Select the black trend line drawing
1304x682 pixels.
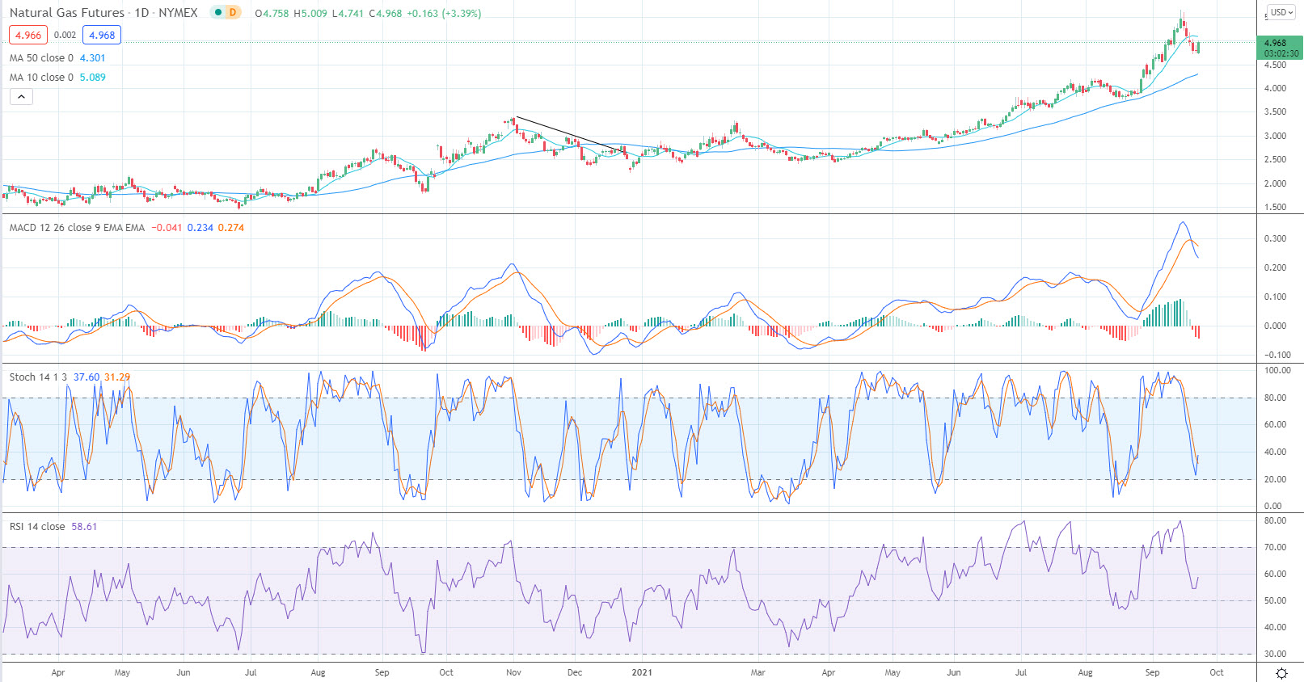(x=571, y=134)
